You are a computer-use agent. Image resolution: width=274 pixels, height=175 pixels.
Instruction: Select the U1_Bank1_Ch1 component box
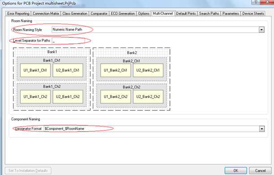[35, 70]
